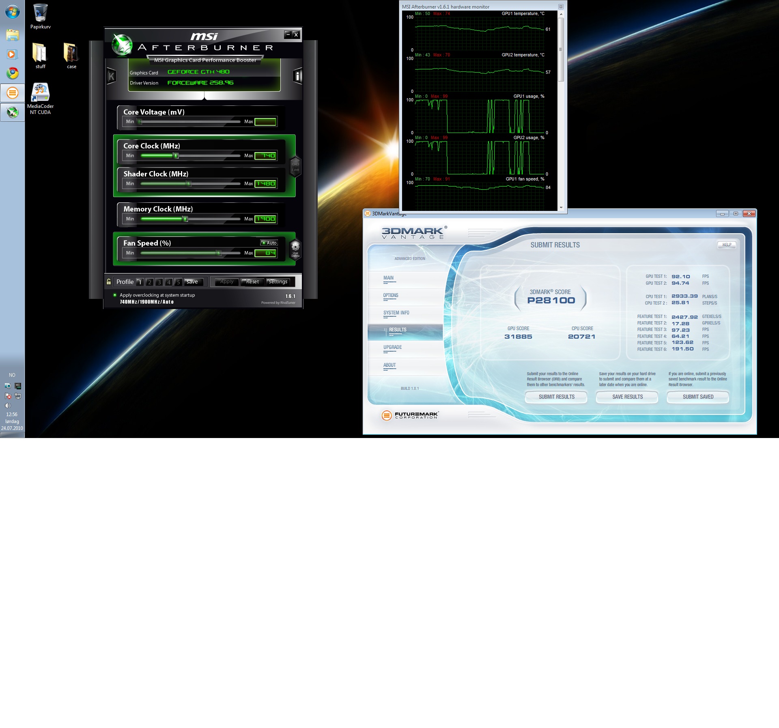
Task: Switch to MSI Afterburner taskbar button
Action: 12,112
